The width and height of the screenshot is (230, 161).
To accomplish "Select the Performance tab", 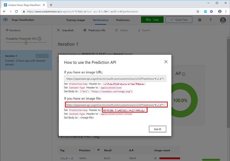I will (101, 20).
